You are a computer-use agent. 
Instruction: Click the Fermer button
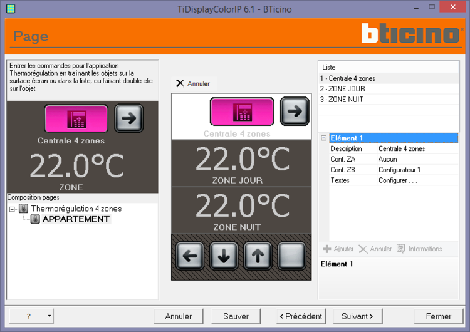point(439,316)
